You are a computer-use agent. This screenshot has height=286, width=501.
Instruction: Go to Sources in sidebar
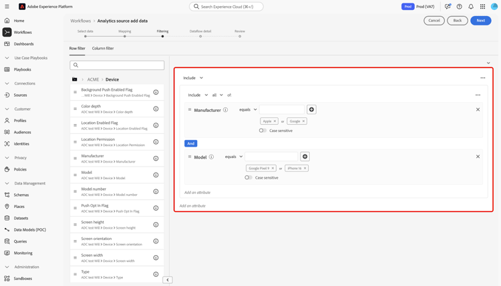click(x=20, y=95)
